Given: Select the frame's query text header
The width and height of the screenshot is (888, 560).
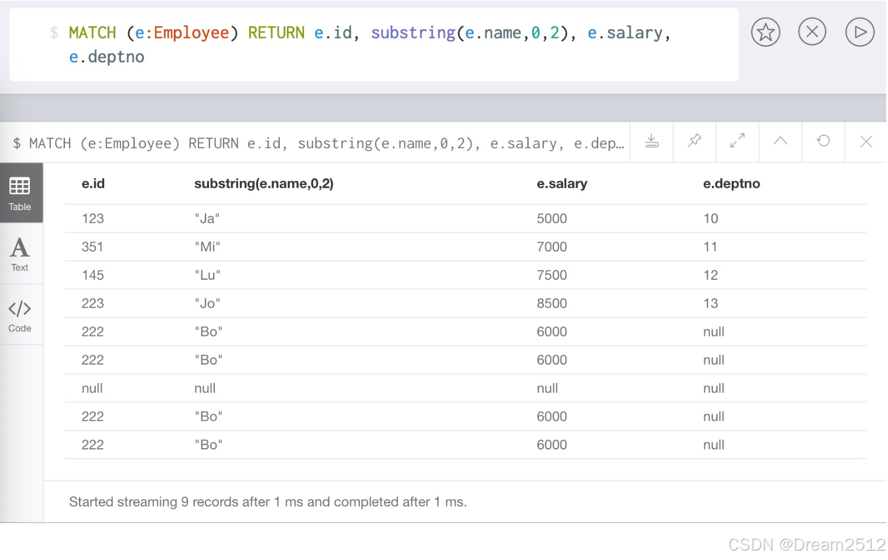Looking at the screenshot, I should pyautogui.click(x=319, y=143).
